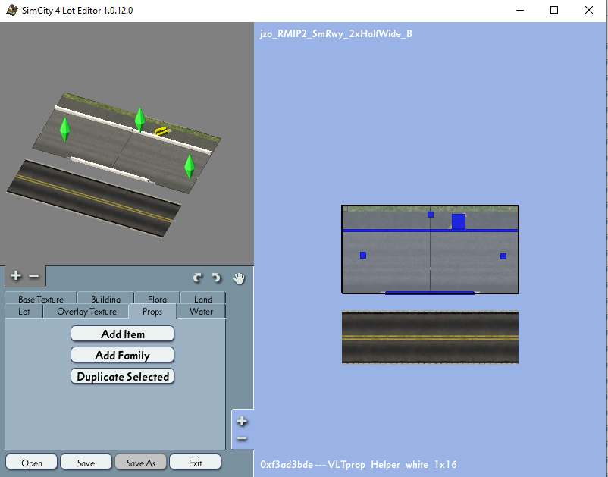Viewport: 608px width, 477px height.
Task: Switch to the Base Texture tab
Action: pos(41,299)
